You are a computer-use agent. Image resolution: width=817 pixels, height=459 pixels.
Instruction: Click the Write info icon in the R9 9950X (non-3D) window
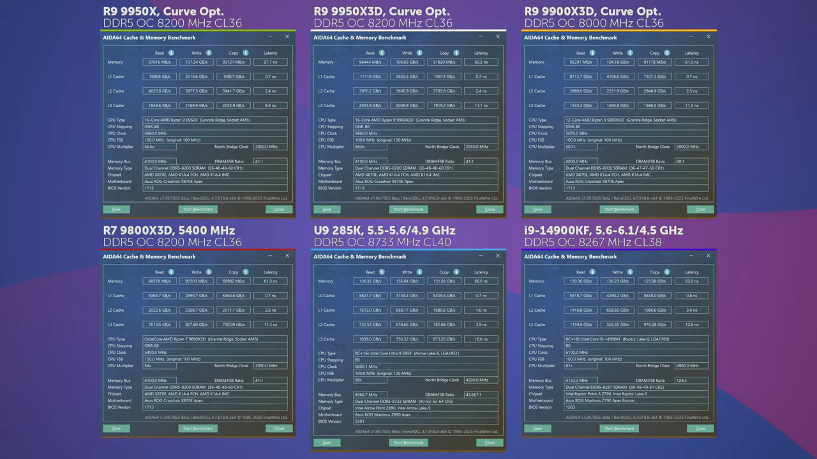click(208, 53)
